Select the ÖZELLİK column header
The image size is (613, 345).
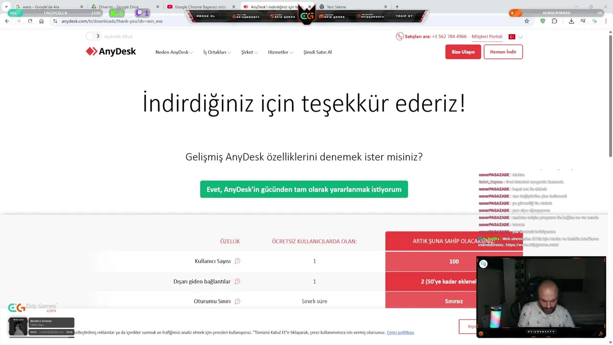click(x=230, y=241)
